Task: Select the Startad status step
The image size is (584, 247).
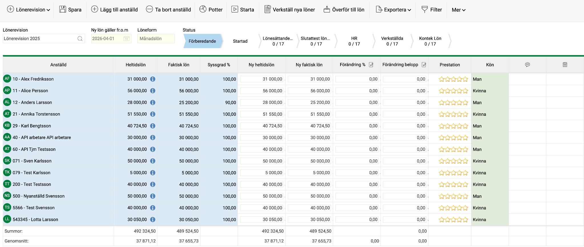Action: [240, 41]
